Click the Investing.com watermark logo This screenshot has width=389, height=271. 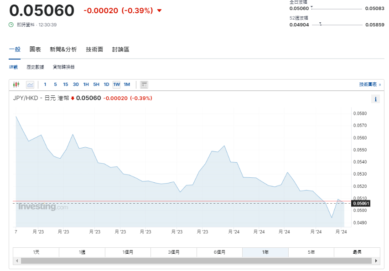(43, 206)
